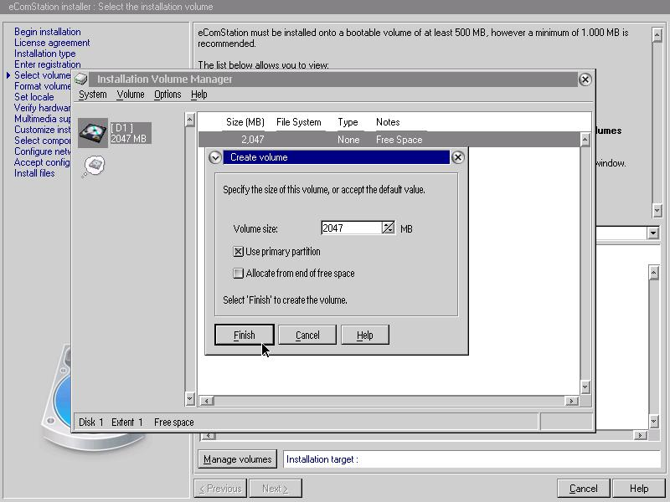Open Volume Manager Help menu
This screenshot has width=670, height=502.
click(x=199, y=95)
